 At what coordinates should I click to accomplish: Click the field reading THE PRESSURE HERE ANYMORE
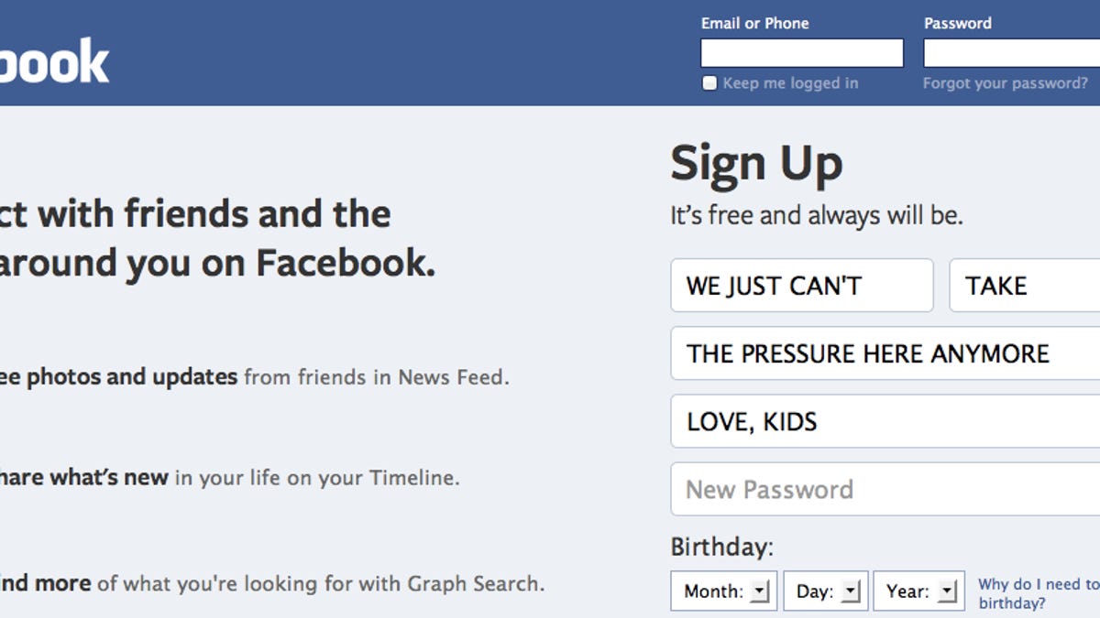885,353
